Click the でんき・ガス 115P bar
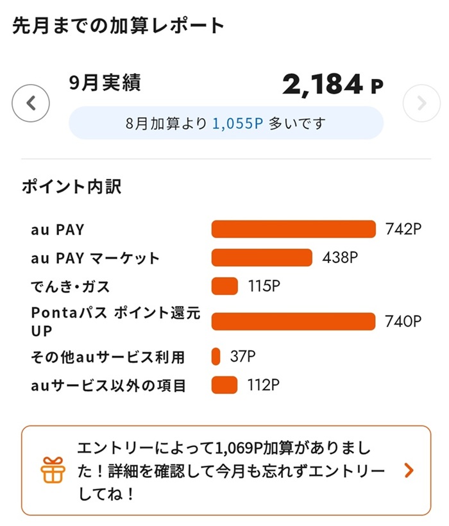Image resolution: width=449 pixels, height=526 pixels. [224, 286]
